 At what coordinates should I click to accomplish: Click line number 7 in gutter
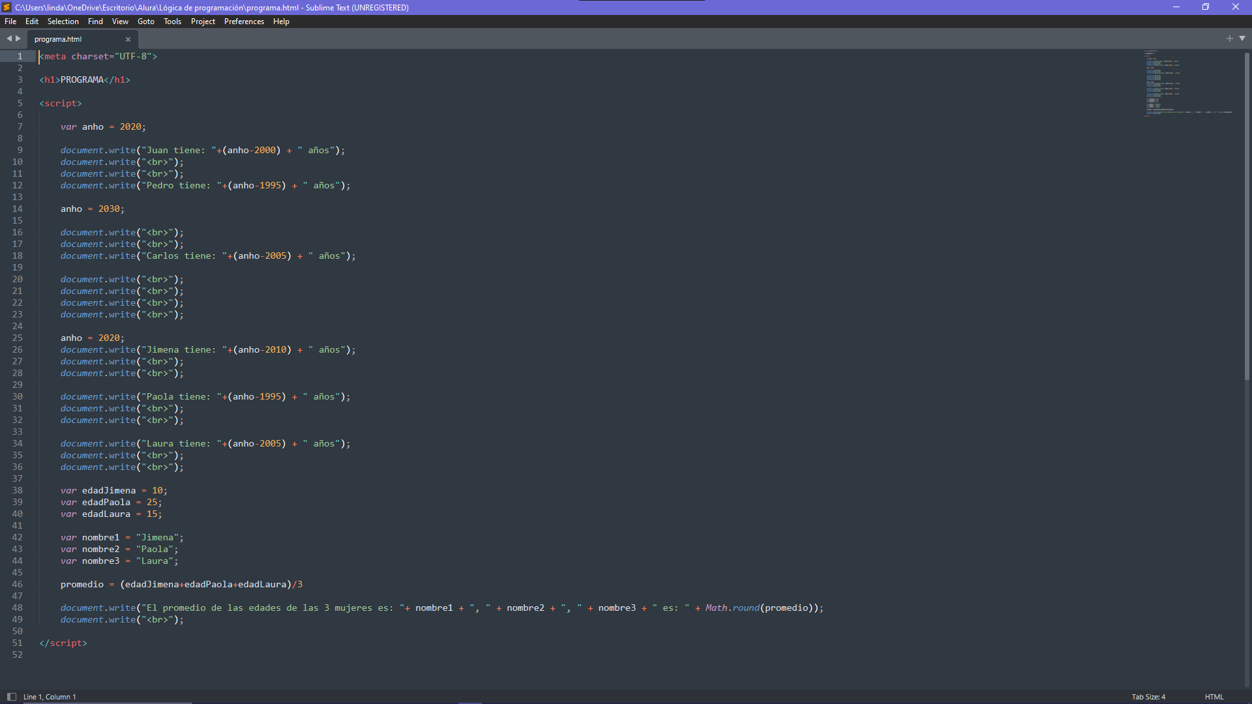point(20,126)
